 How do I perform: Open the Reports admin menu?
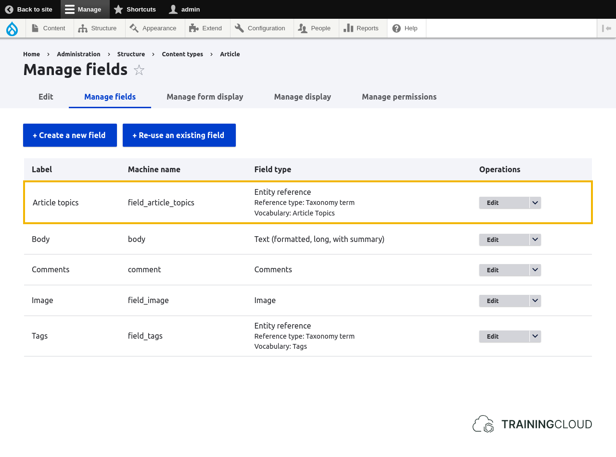[x=363, y=28]
